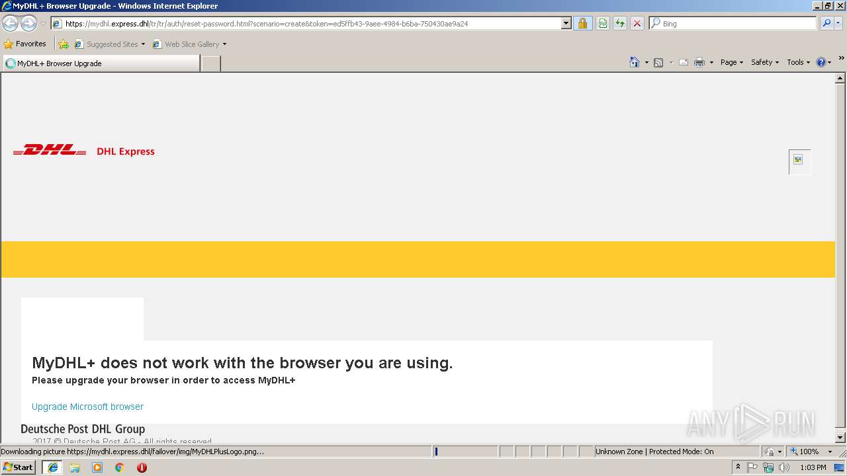Launch Google Chrome from taskbar
The width and height of the screenshot is (847, 476).
[120, 467]
